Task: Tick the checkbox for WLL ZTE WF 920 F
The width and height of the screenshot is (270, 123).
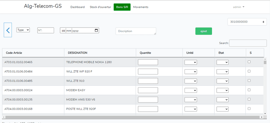Action: point(249,71)
